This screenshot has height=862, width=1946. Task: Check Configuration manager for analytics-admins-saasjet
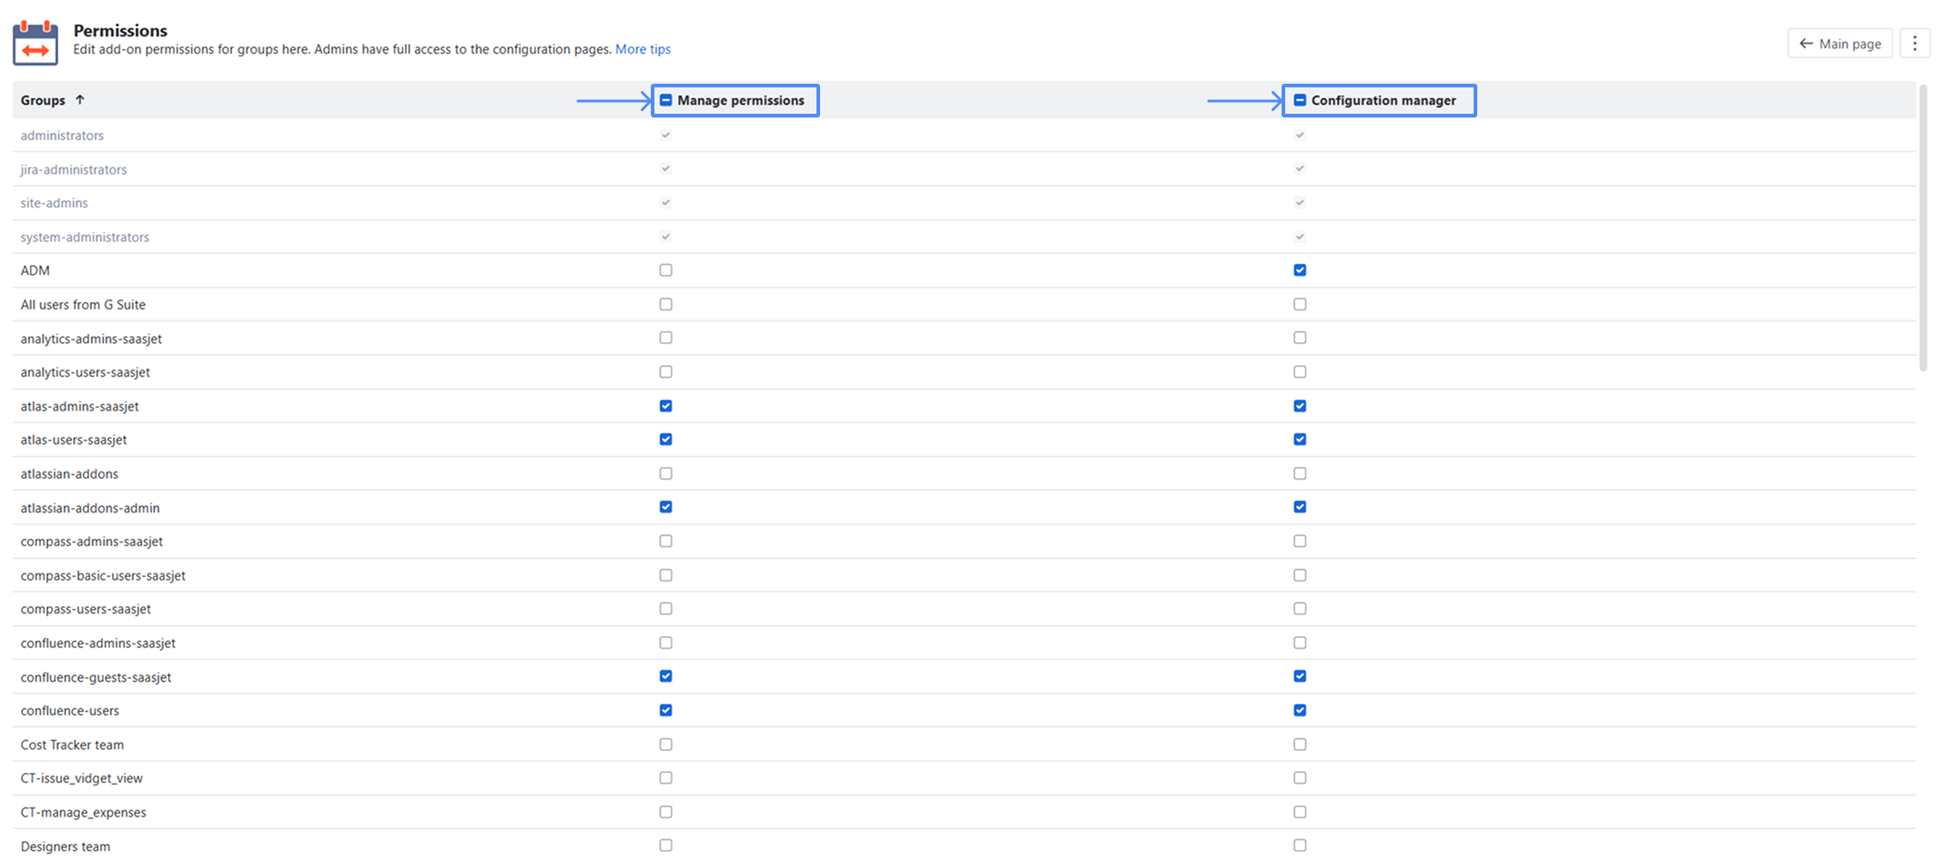tap(1300, 338)
